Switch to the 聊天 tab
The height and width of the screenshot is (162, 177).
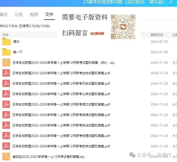coord(4,15)
